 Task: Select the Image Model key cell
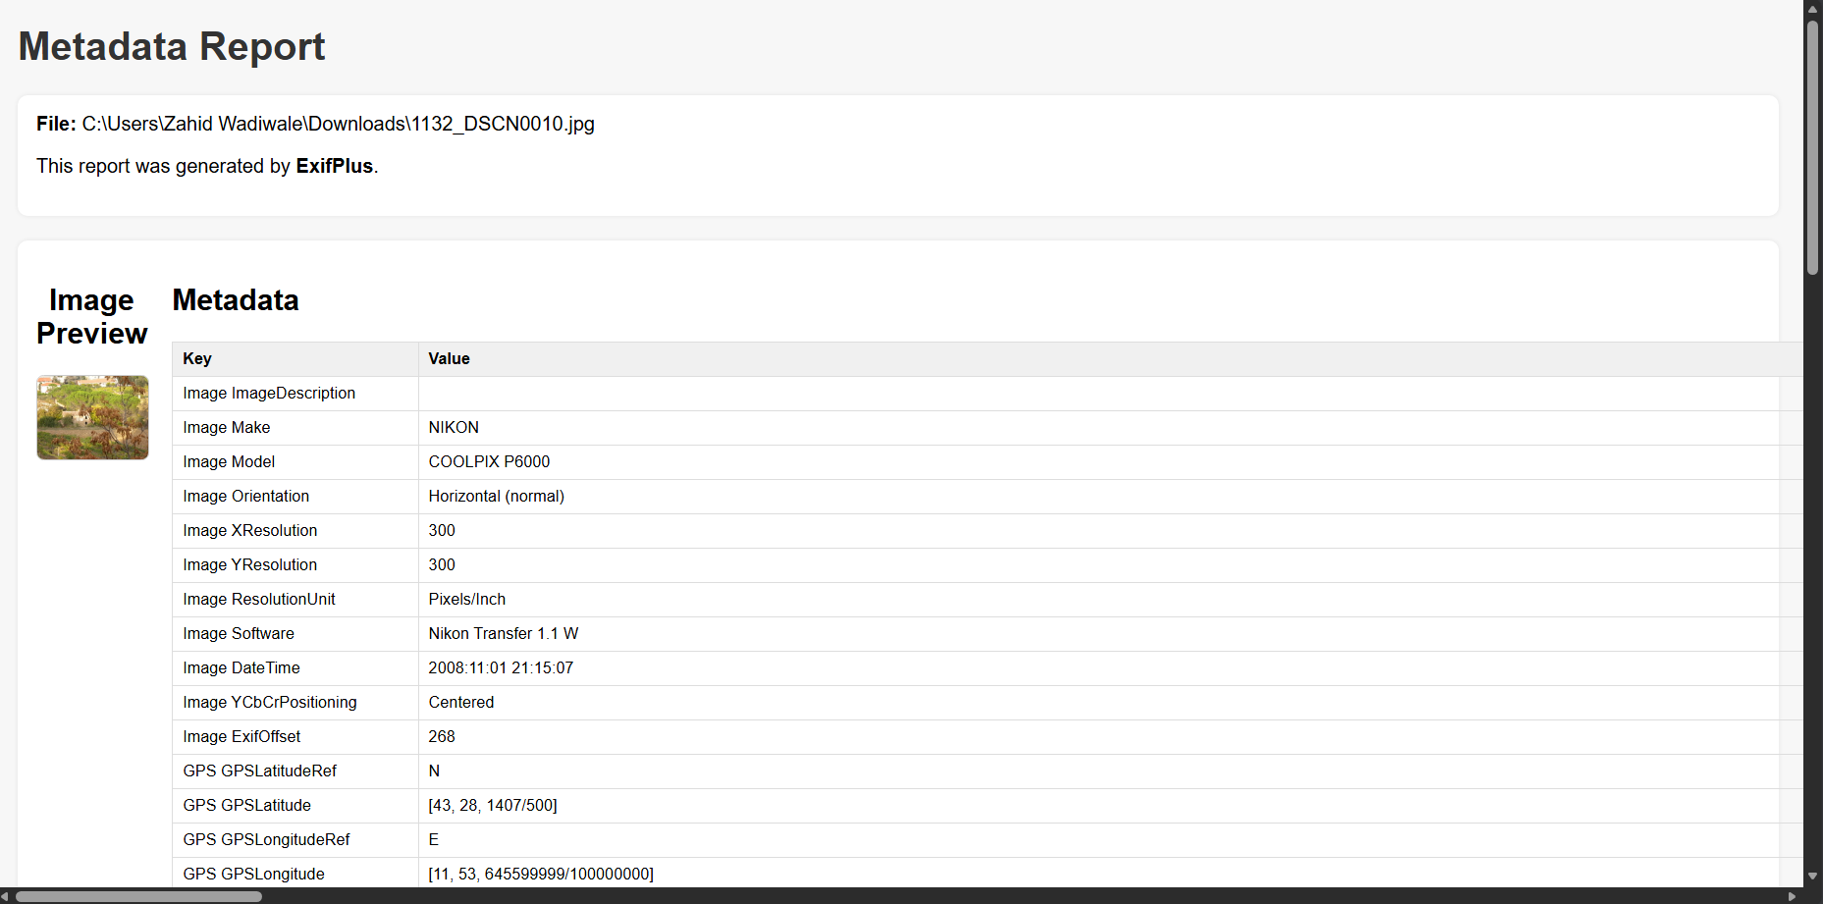coord(295,462)
